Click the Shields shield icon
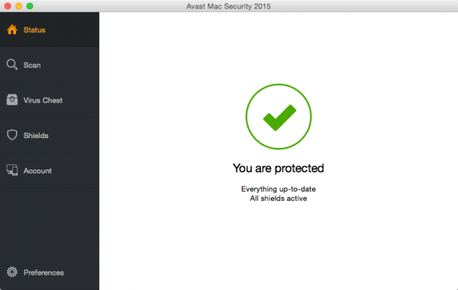The height and width of the screenshot is (290, 458). [x=12, y=135]
